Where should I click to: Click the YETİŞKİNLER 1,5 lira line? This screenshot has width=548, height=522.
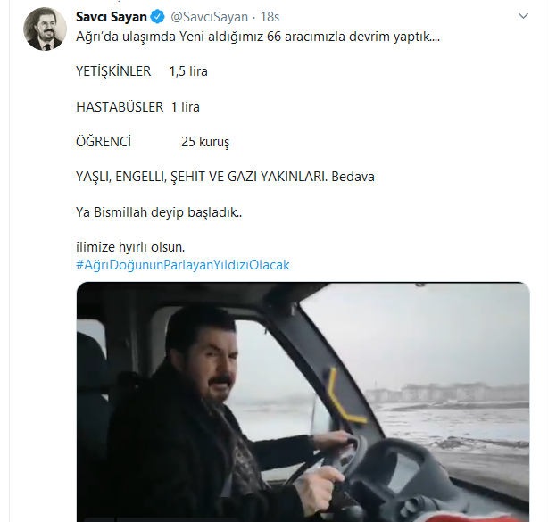[142, 70]
